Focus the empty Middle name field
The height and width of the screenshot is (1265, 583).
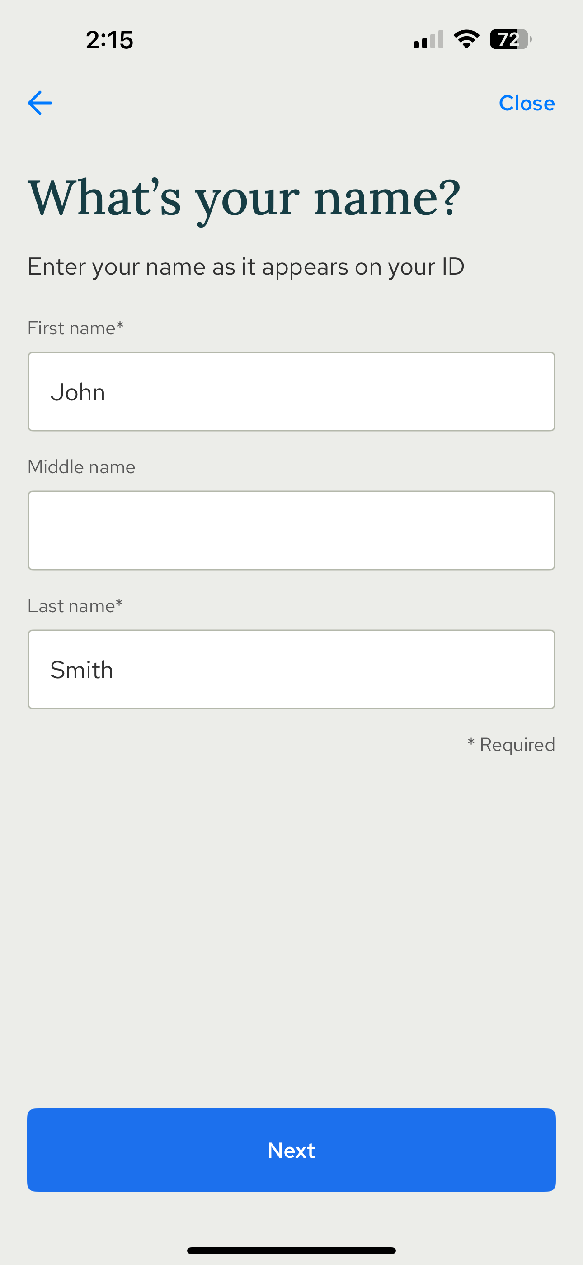coord(291,530)
